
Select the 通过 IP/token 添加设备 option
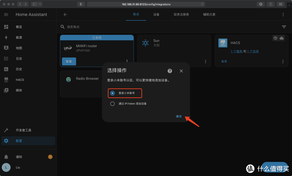tap(112, 103)
